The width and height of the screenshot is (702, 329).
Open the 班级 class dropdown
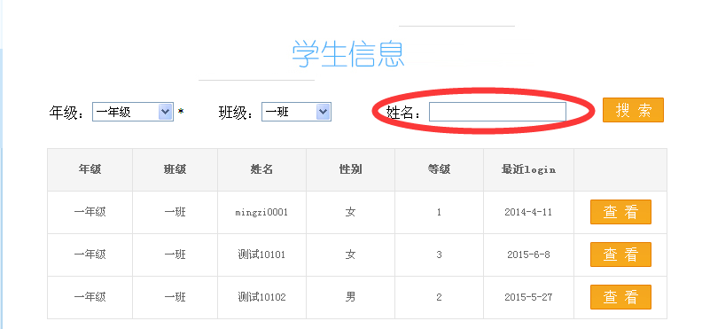point(296,112)
